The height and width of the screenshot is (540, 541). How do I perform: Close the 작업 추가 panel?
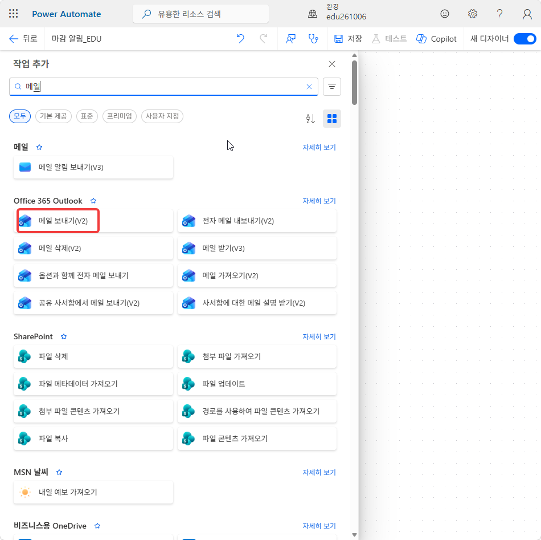332,64
